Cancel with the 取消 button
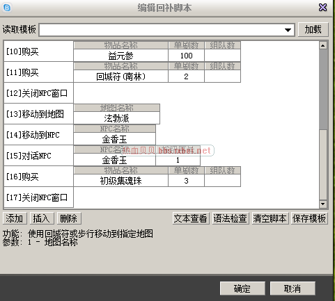335x301 pixels. tap(293, 288)
